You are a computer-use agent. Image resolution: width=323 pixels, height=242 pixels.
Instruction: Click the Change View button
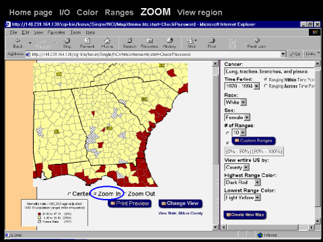click(x=180, y=204)
